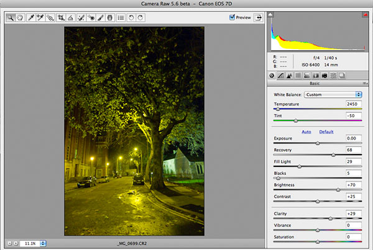Open the White Balance dropdown
Screen dimensions: 373x250
pyautogui.click(x=333, y=94)
